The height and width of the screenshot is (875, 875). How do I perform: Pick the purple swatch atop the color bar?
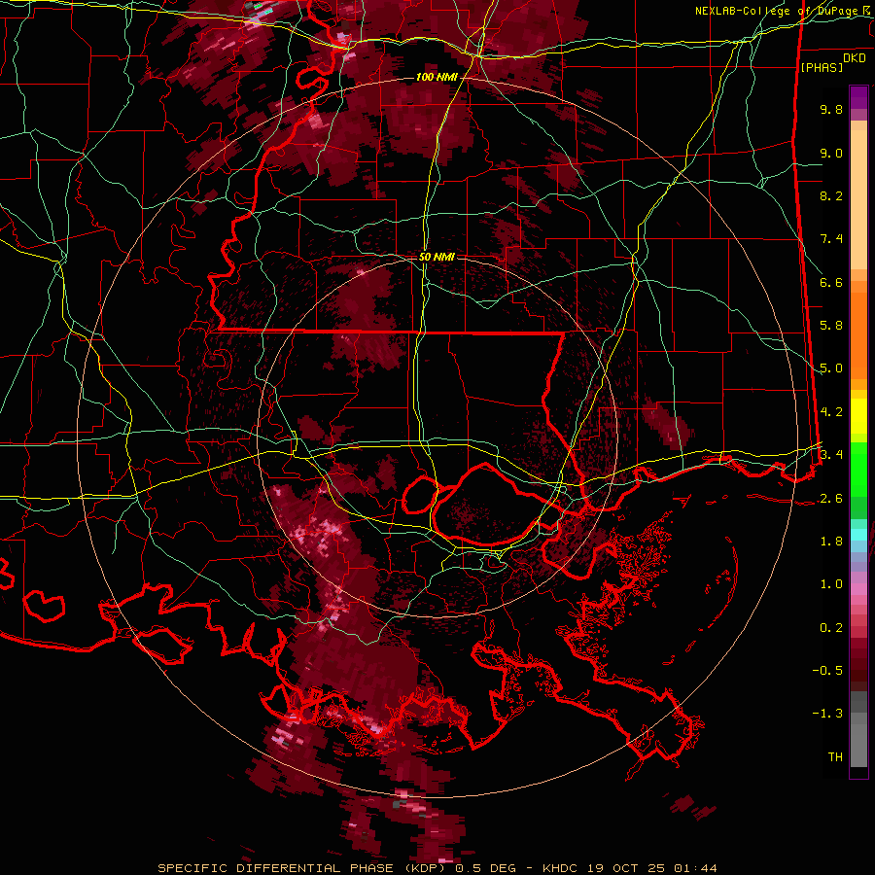858,97
